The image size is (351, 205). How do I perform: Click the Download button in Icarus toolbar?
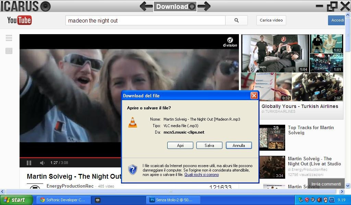pyautogui.click(x=175, y=6)
